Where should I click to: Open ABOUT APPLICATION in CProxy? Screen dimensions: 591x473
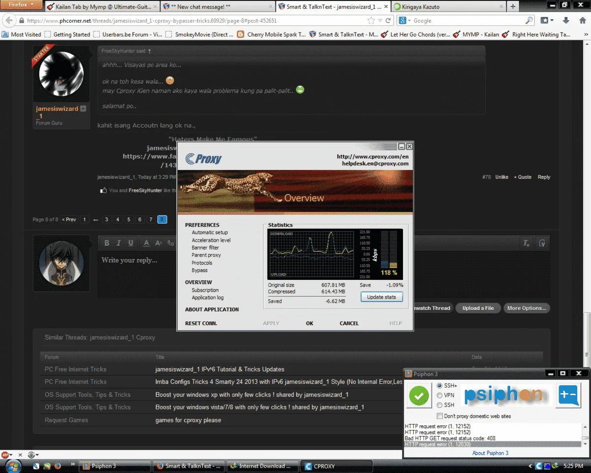point(212,309)
